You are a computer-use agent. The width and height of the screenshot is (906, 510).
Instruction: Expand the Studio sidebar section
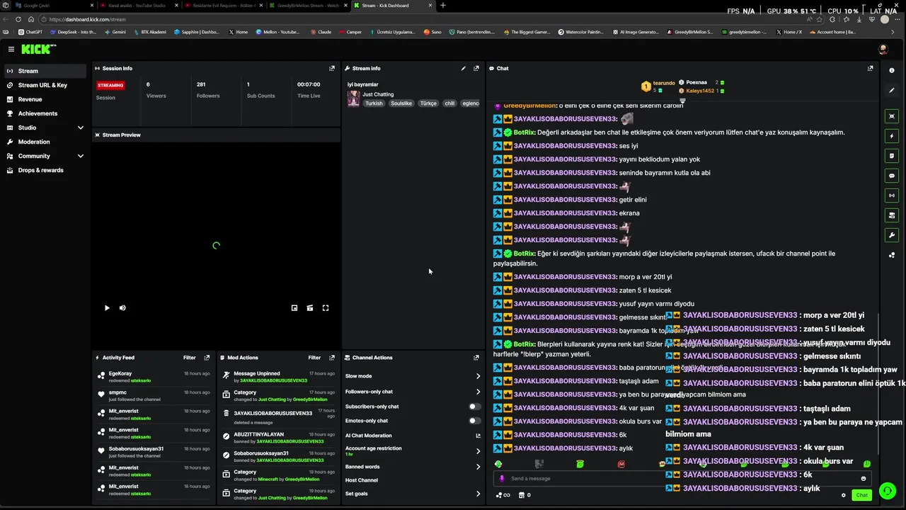[81, 127]
